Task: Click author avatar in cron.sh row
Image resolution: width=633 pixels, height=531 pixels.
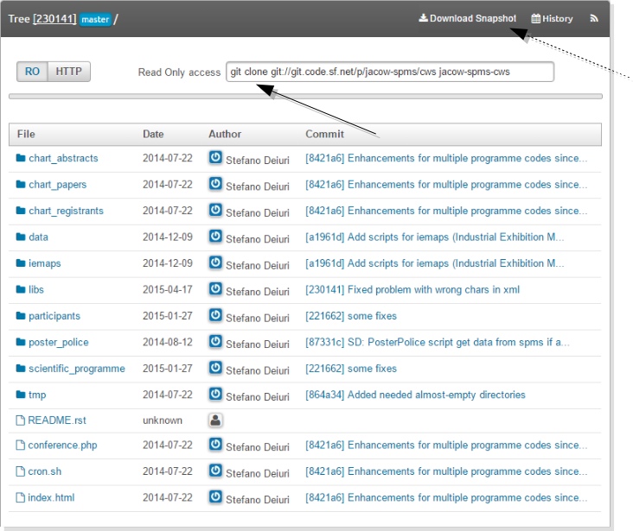Action: 215,471
